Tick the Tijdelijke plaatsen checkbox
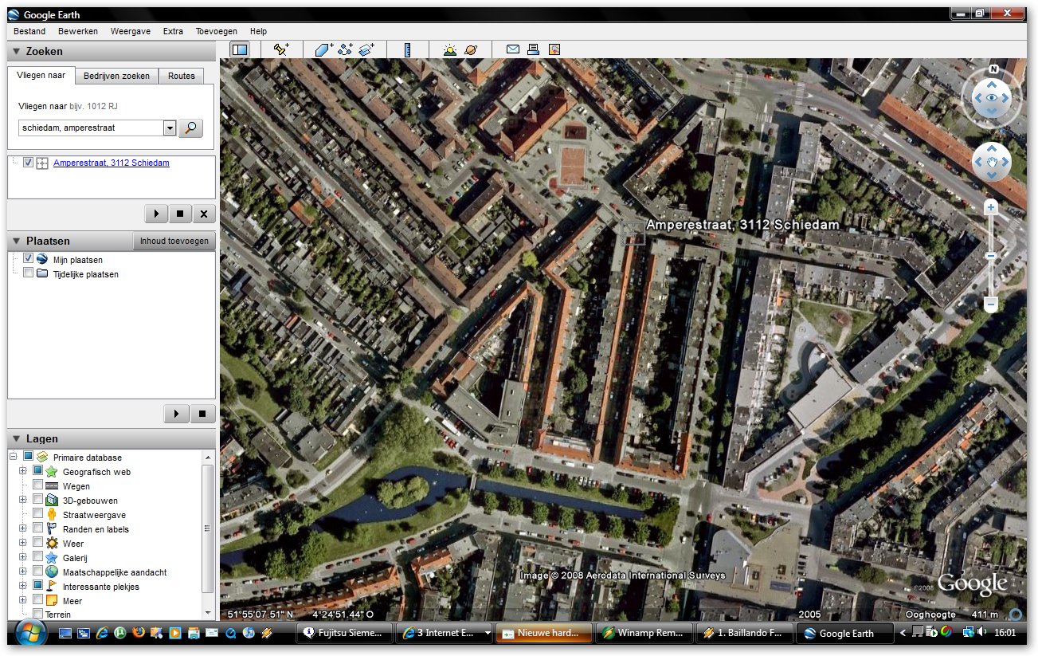The width and height of the screenshot is (1038, 656). [29, 273]
